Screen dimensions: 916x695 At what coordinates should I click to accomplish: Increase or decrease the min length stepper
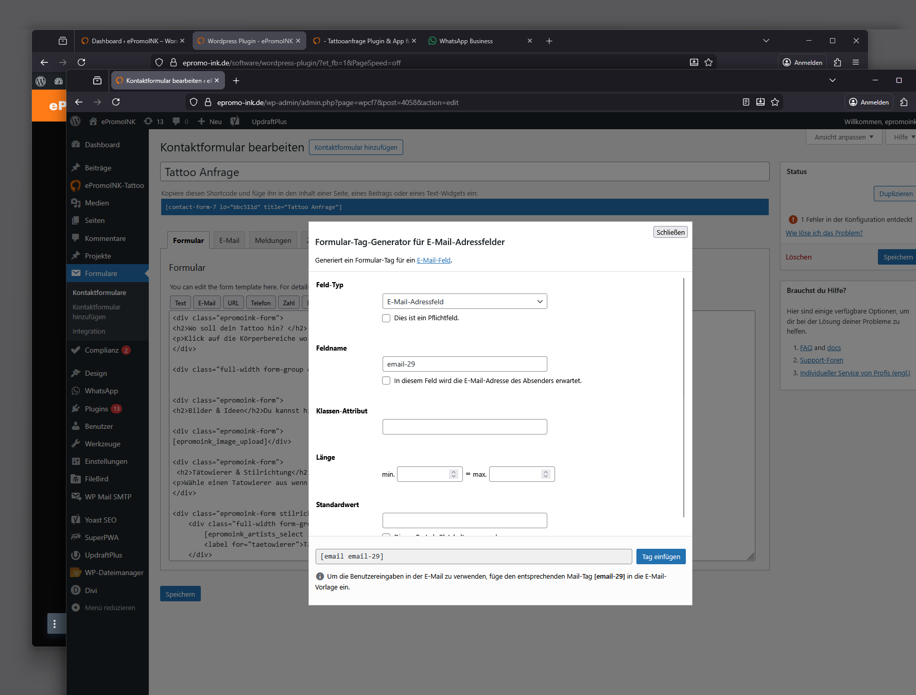point(453,474)
